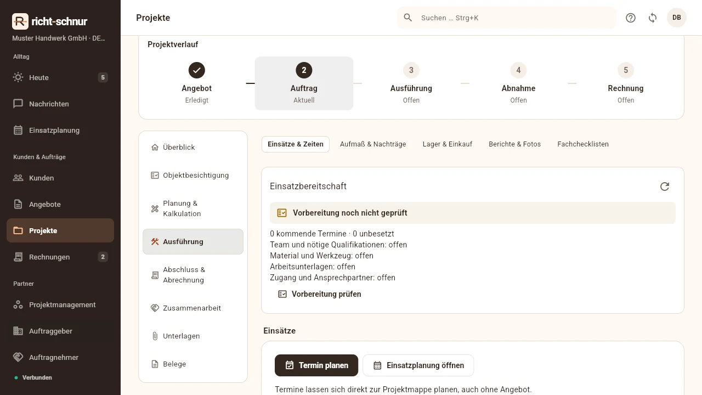Click the sync icon in header
The width and height of the screenshot is (702, 395).
pyautogui.click(x=653, y=18)
